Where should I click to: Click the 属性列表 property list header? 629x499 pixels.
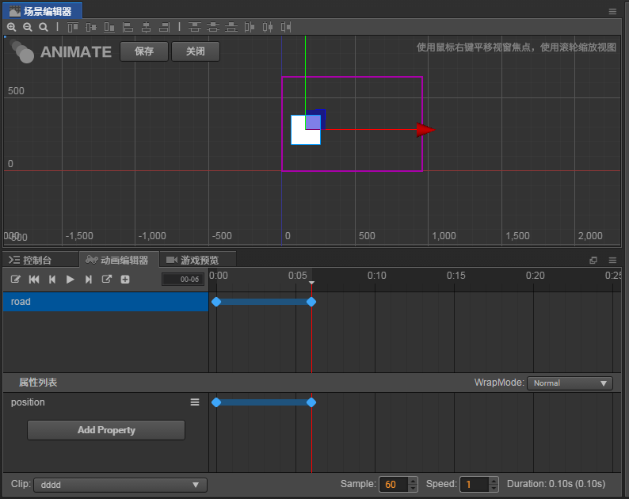click(x=38, y=383)
